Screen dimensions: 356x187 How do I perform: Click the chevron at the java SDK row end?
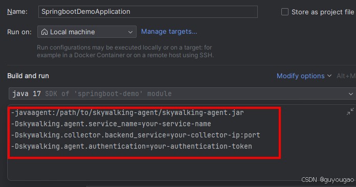tap(350, 94)
